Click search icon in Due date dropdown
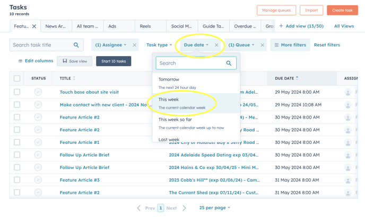The width and height of the screenshot is (365, 217). click(229, 64)
